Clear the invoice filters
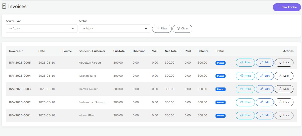The image size is (302, 136). tap(182, 29)
